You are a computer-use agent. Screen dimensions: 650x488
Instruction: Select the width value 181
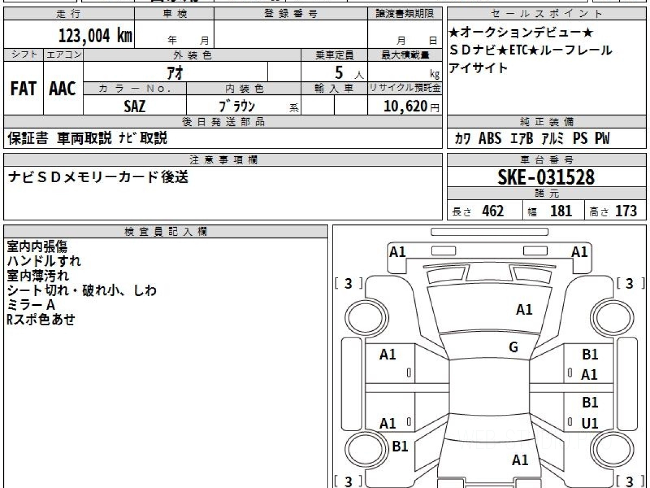coord(561,211)
